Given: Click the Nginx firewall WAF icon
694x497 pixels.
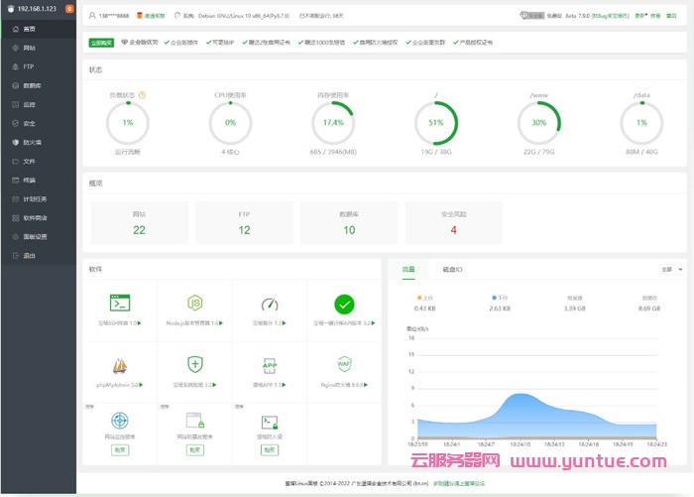Looking at the screenshot, I should pyautogui.click(x=344, y=363).
